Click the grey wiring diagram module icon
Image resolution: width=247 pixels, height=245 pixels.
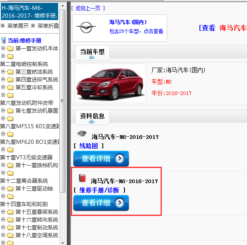pos(82,134)
